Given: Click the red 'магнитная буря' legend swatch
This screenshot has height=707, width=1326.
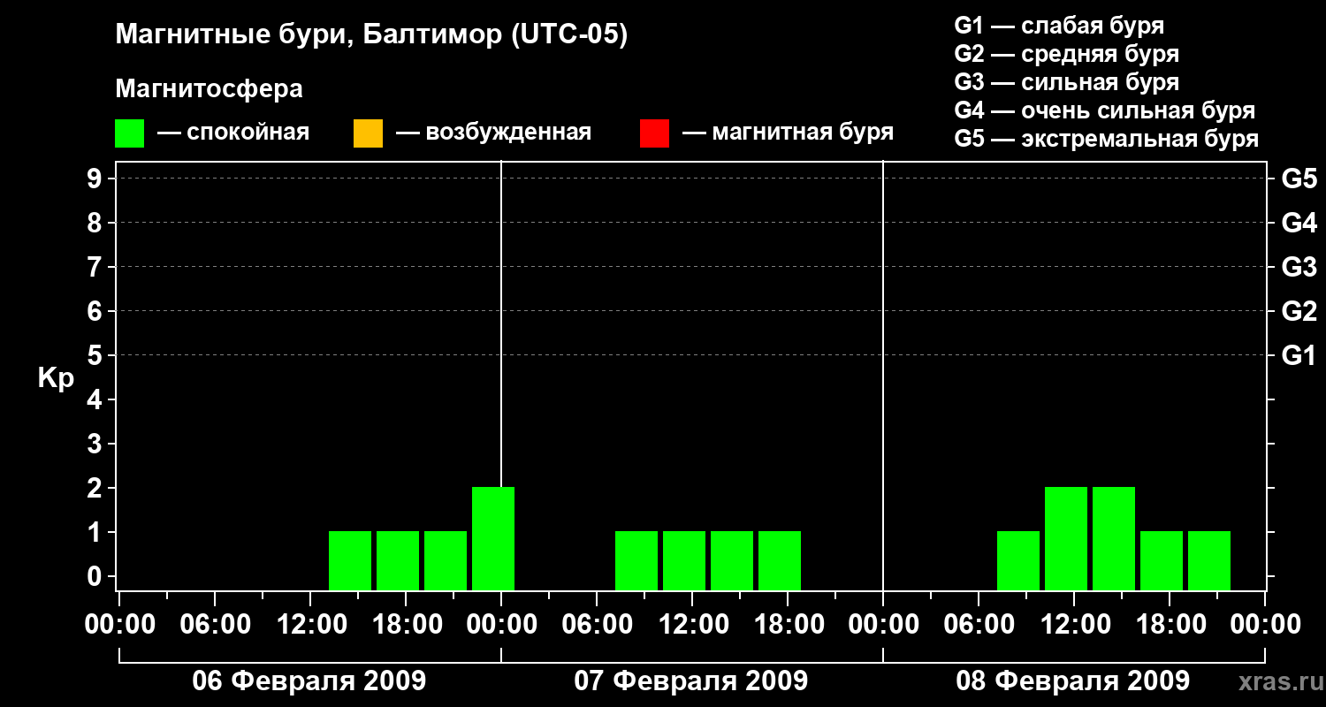Looking at the screenshot, I should click(x=654, y=133).
